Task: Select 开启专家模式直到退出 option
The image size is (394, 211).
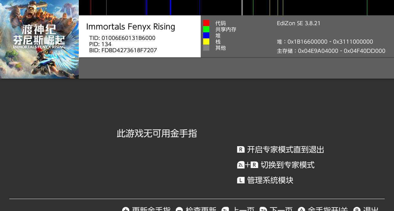Action: coord(286,150)
